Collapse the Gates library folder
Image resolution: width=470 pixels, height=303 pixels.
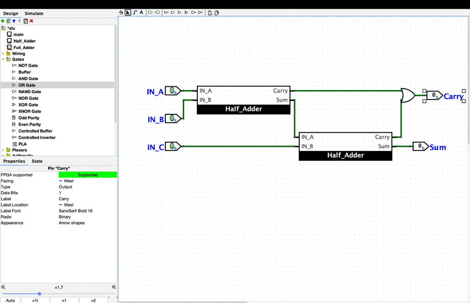pos(3,59)
